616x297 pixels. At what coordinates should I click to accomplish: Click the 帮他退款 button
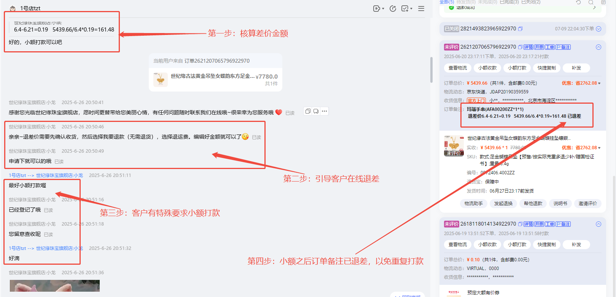tap(533, 204)
